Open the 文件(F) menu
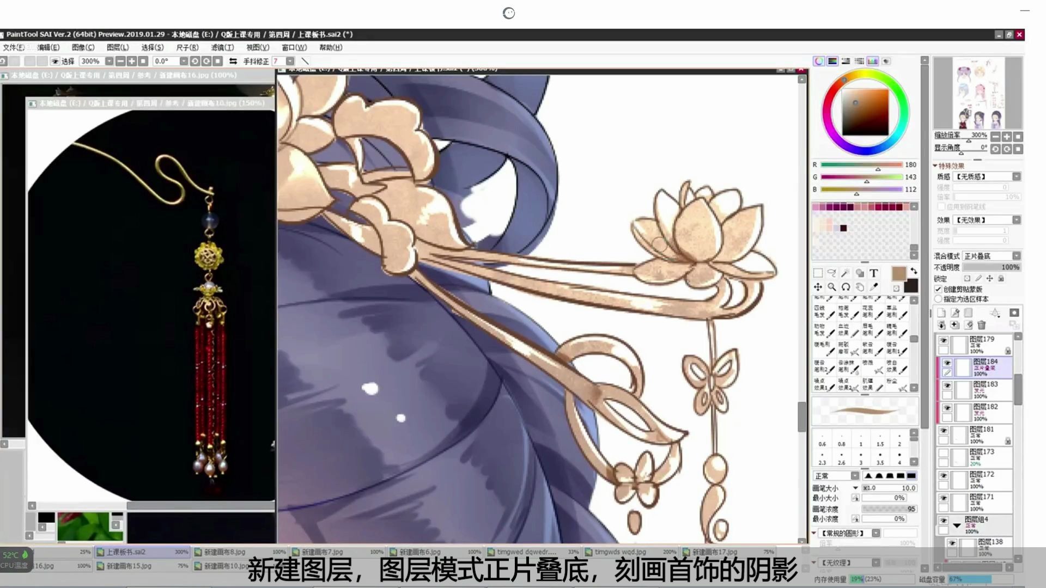This screenshot has height=588, width=1046. 14,47
